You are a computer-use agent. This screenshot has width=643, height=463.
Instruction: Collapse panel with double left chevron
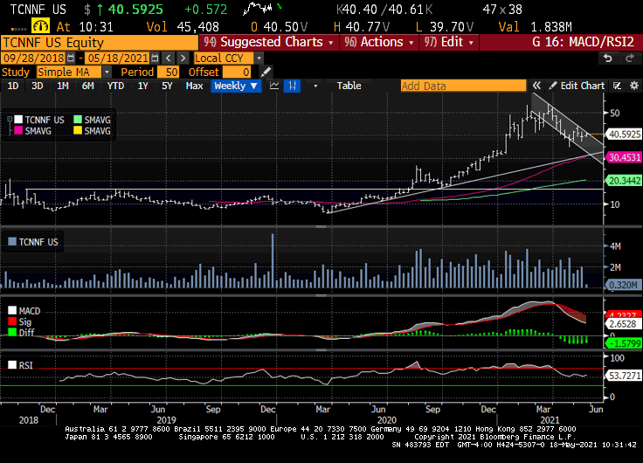pyautogui.click(x=536, y=86)
